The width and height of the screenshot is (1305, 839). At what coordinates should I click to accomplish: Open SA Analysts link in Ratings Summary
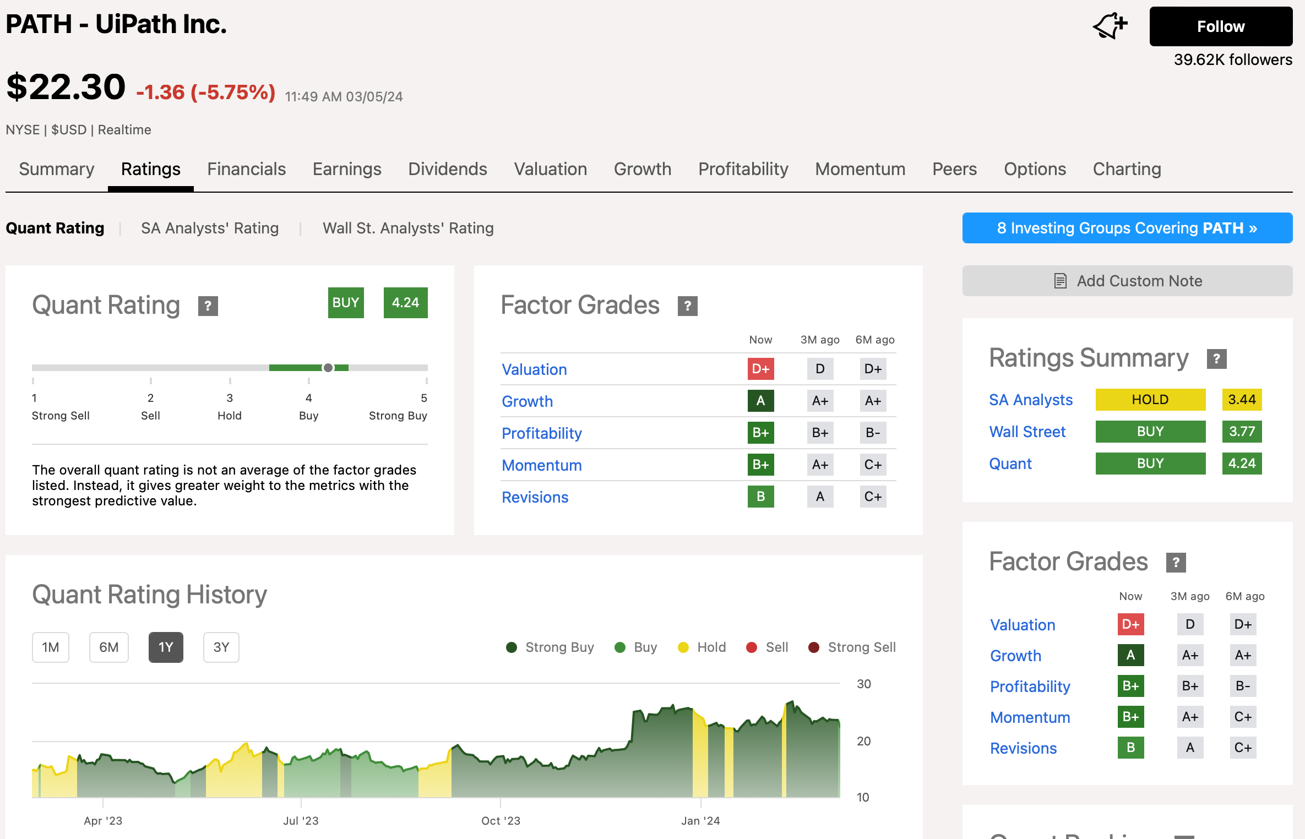tap(1031, 400)
